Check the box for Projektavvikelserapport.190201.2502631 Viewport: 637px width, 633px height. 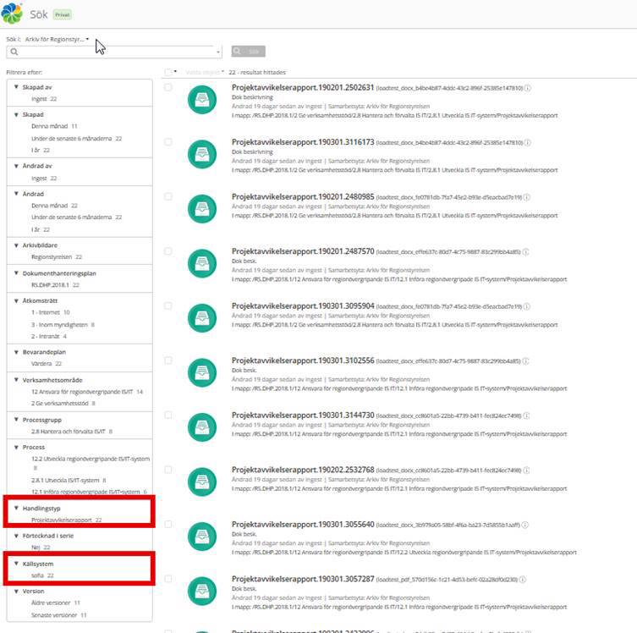(x=168, y=87)
